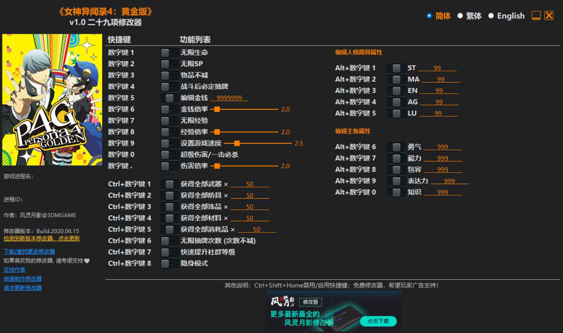Screen dimensions: 563x333
Task: Enable the 知识 knowledge stat toggle
Action: (x=396, y=192)
